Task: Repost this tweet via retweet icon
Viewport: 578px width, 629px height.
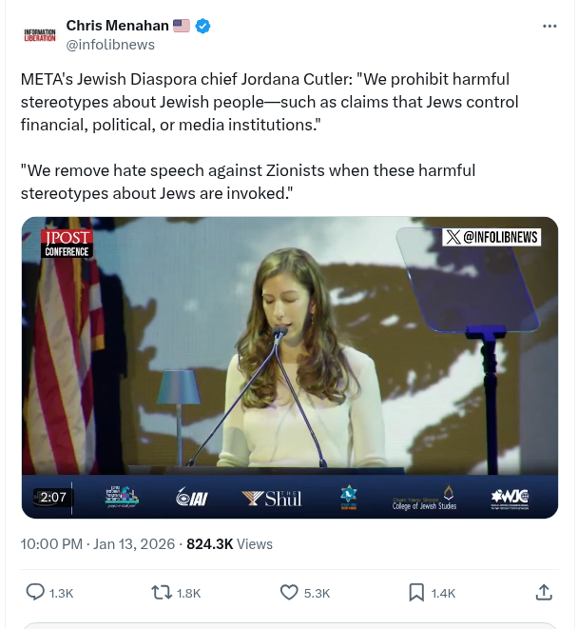Action: tap(162, 592)
